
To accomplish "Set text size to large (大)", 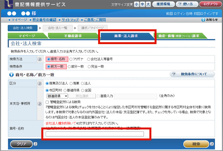I will click(x=148, y=4).
